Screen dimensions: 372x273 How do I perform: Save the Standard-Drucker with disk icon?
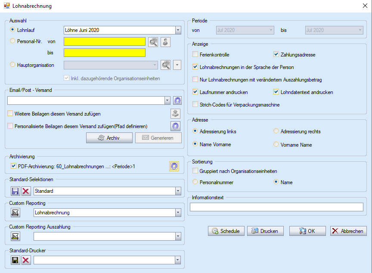pyautogui.click(x=15, y=260)
